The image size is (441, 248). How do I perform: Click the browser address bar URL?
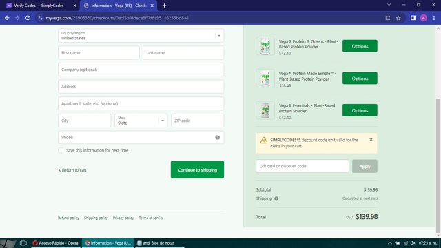coord(117,18)
